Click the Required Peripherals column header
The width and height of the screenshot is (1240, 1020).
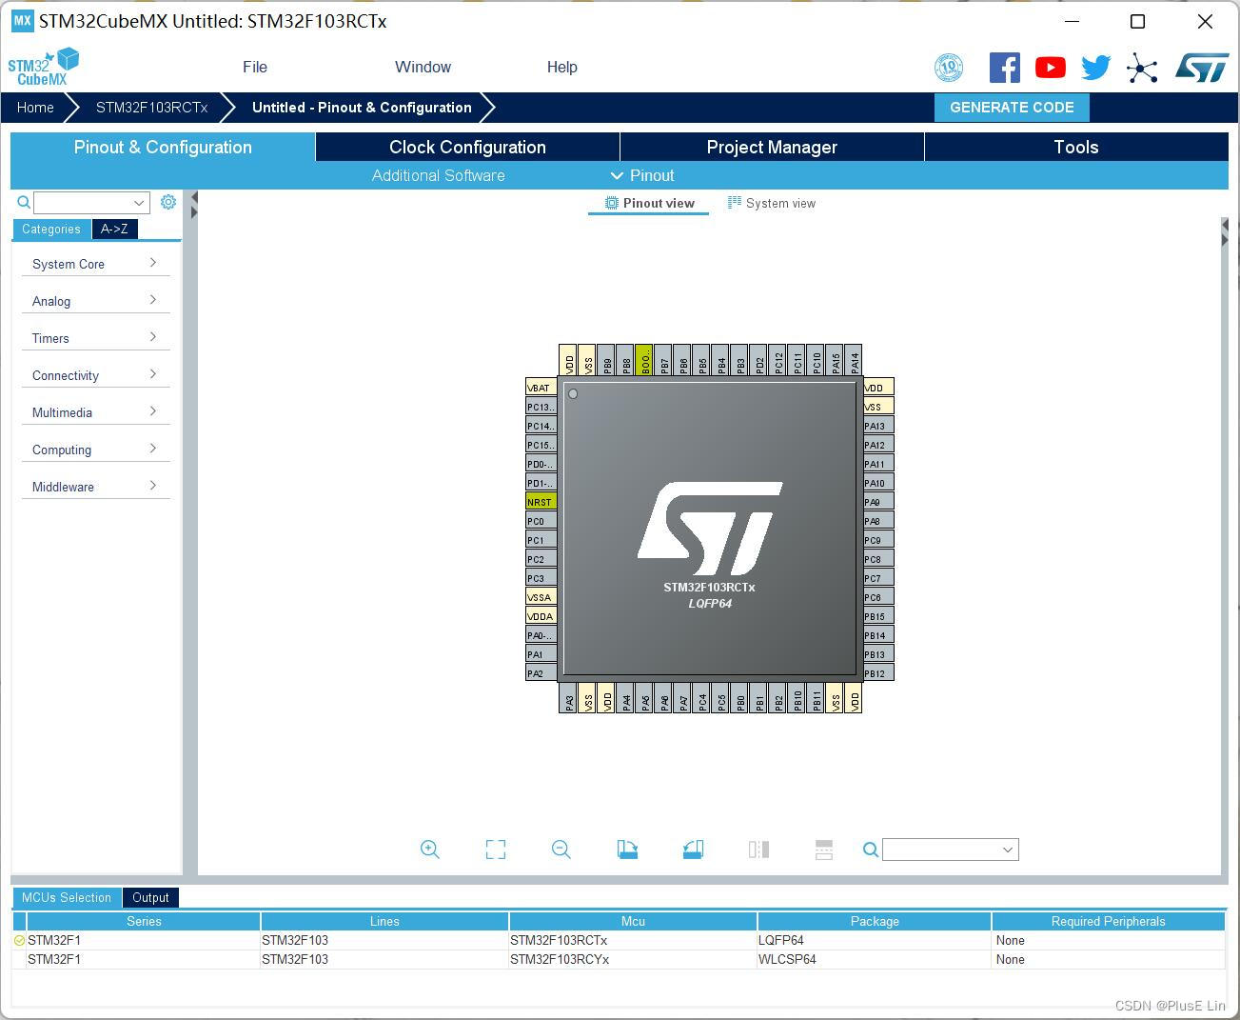1108,921
